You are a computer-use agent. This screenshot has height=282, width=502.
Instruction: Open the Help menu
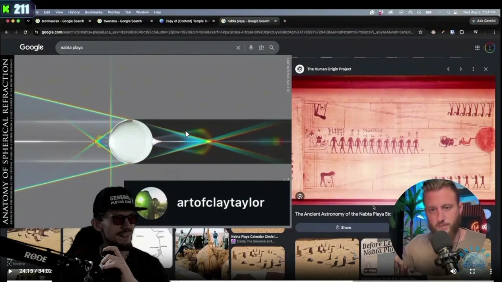(x=158, y=12)
